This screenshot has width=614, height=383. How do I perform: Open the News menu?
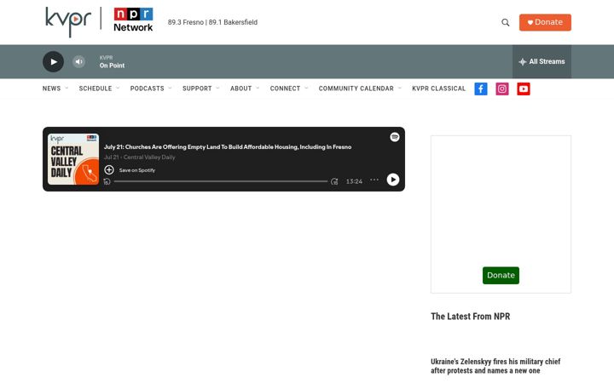(51, 89)
